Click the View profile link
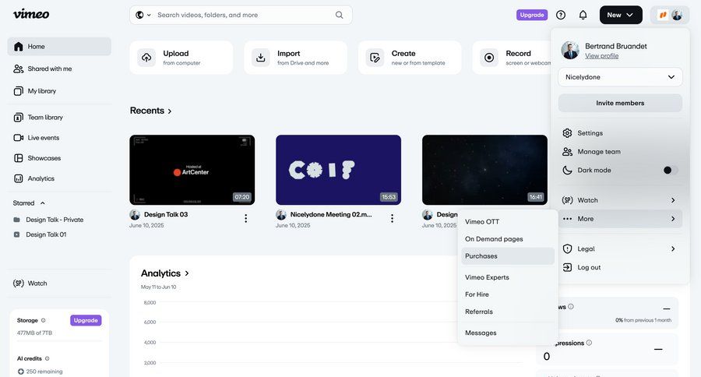 point(602,56)
